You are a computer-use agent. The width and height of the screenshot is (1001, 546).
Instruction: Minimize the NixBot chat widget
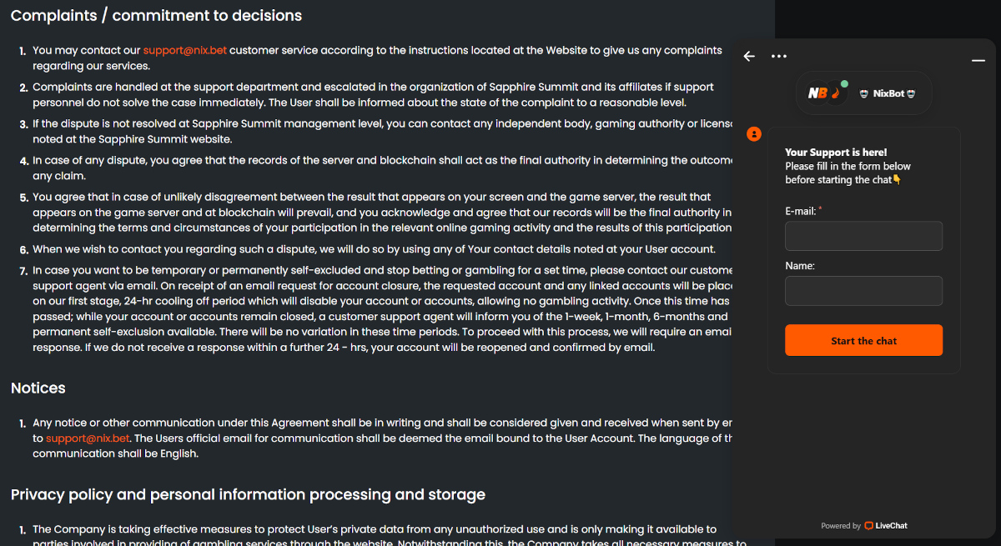coord(978,61)
